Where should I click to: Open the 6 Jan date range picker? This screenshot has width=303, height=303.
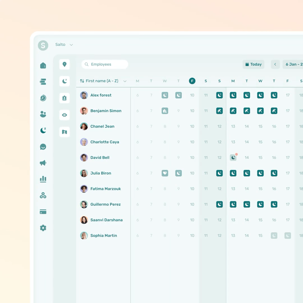point(293,64)
